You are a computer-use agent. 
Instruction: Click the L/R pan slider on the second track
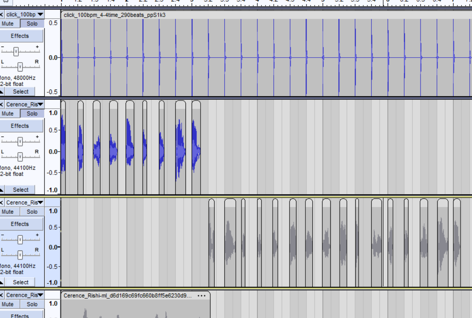coord(20,156)
